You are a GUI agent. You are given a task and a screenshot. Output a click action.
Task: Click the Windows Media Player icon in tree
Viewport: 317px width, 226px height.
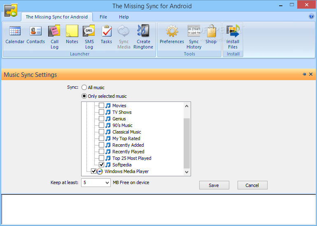(100, 171)
